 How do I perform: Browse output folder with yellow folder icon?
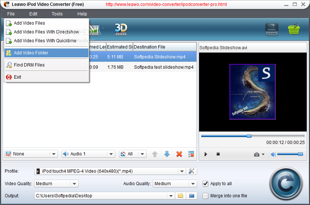pyautogui.click(x=180, y=196)
